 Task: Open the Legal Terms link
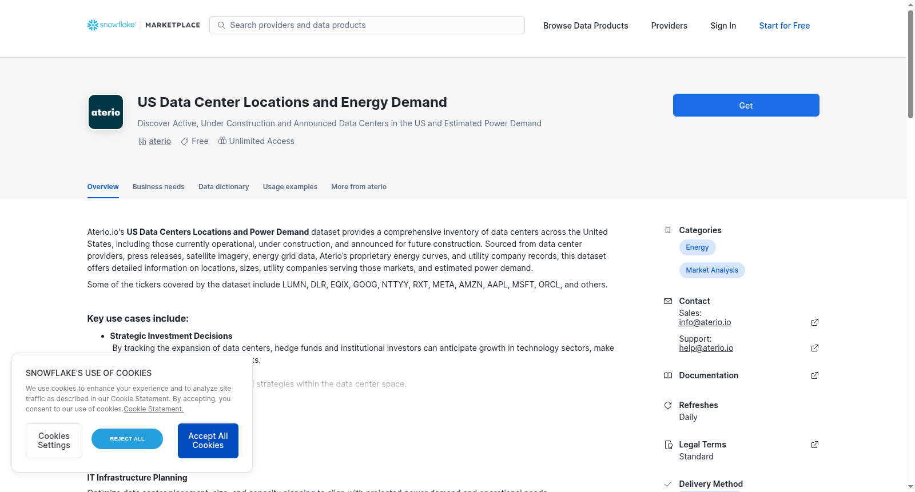702,445
